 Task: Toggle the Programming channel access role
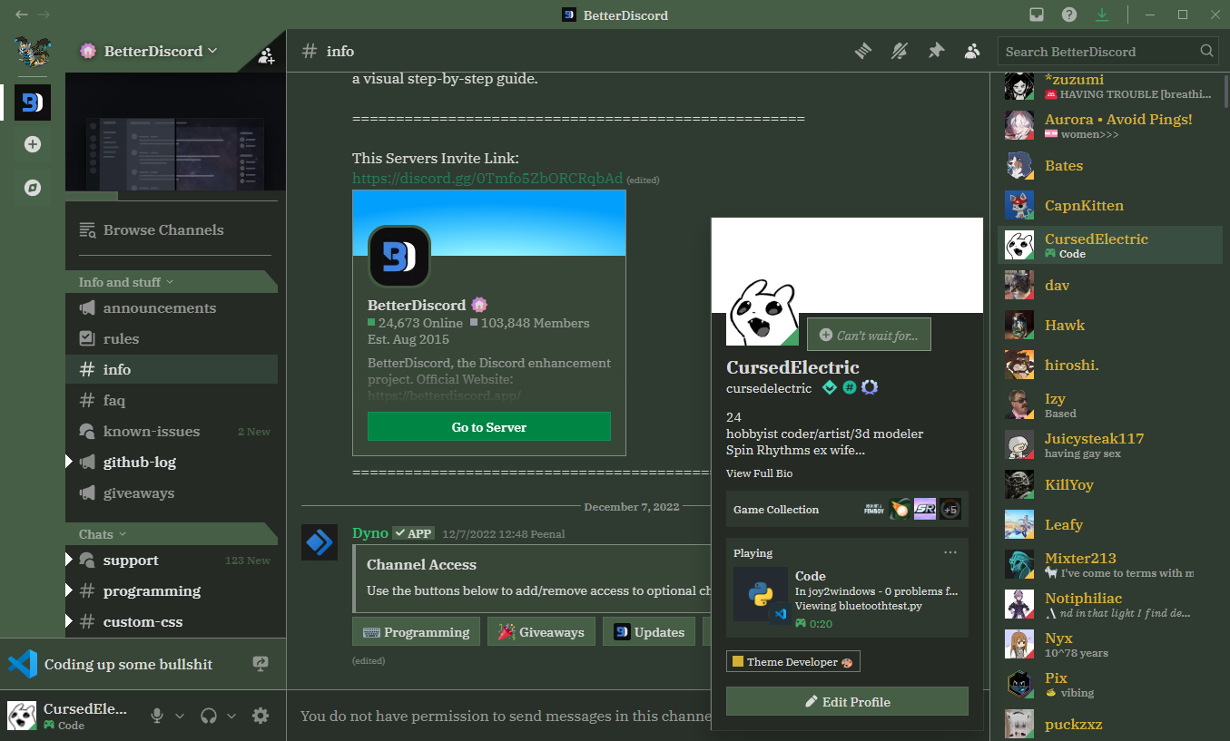[x=416, y=632]
